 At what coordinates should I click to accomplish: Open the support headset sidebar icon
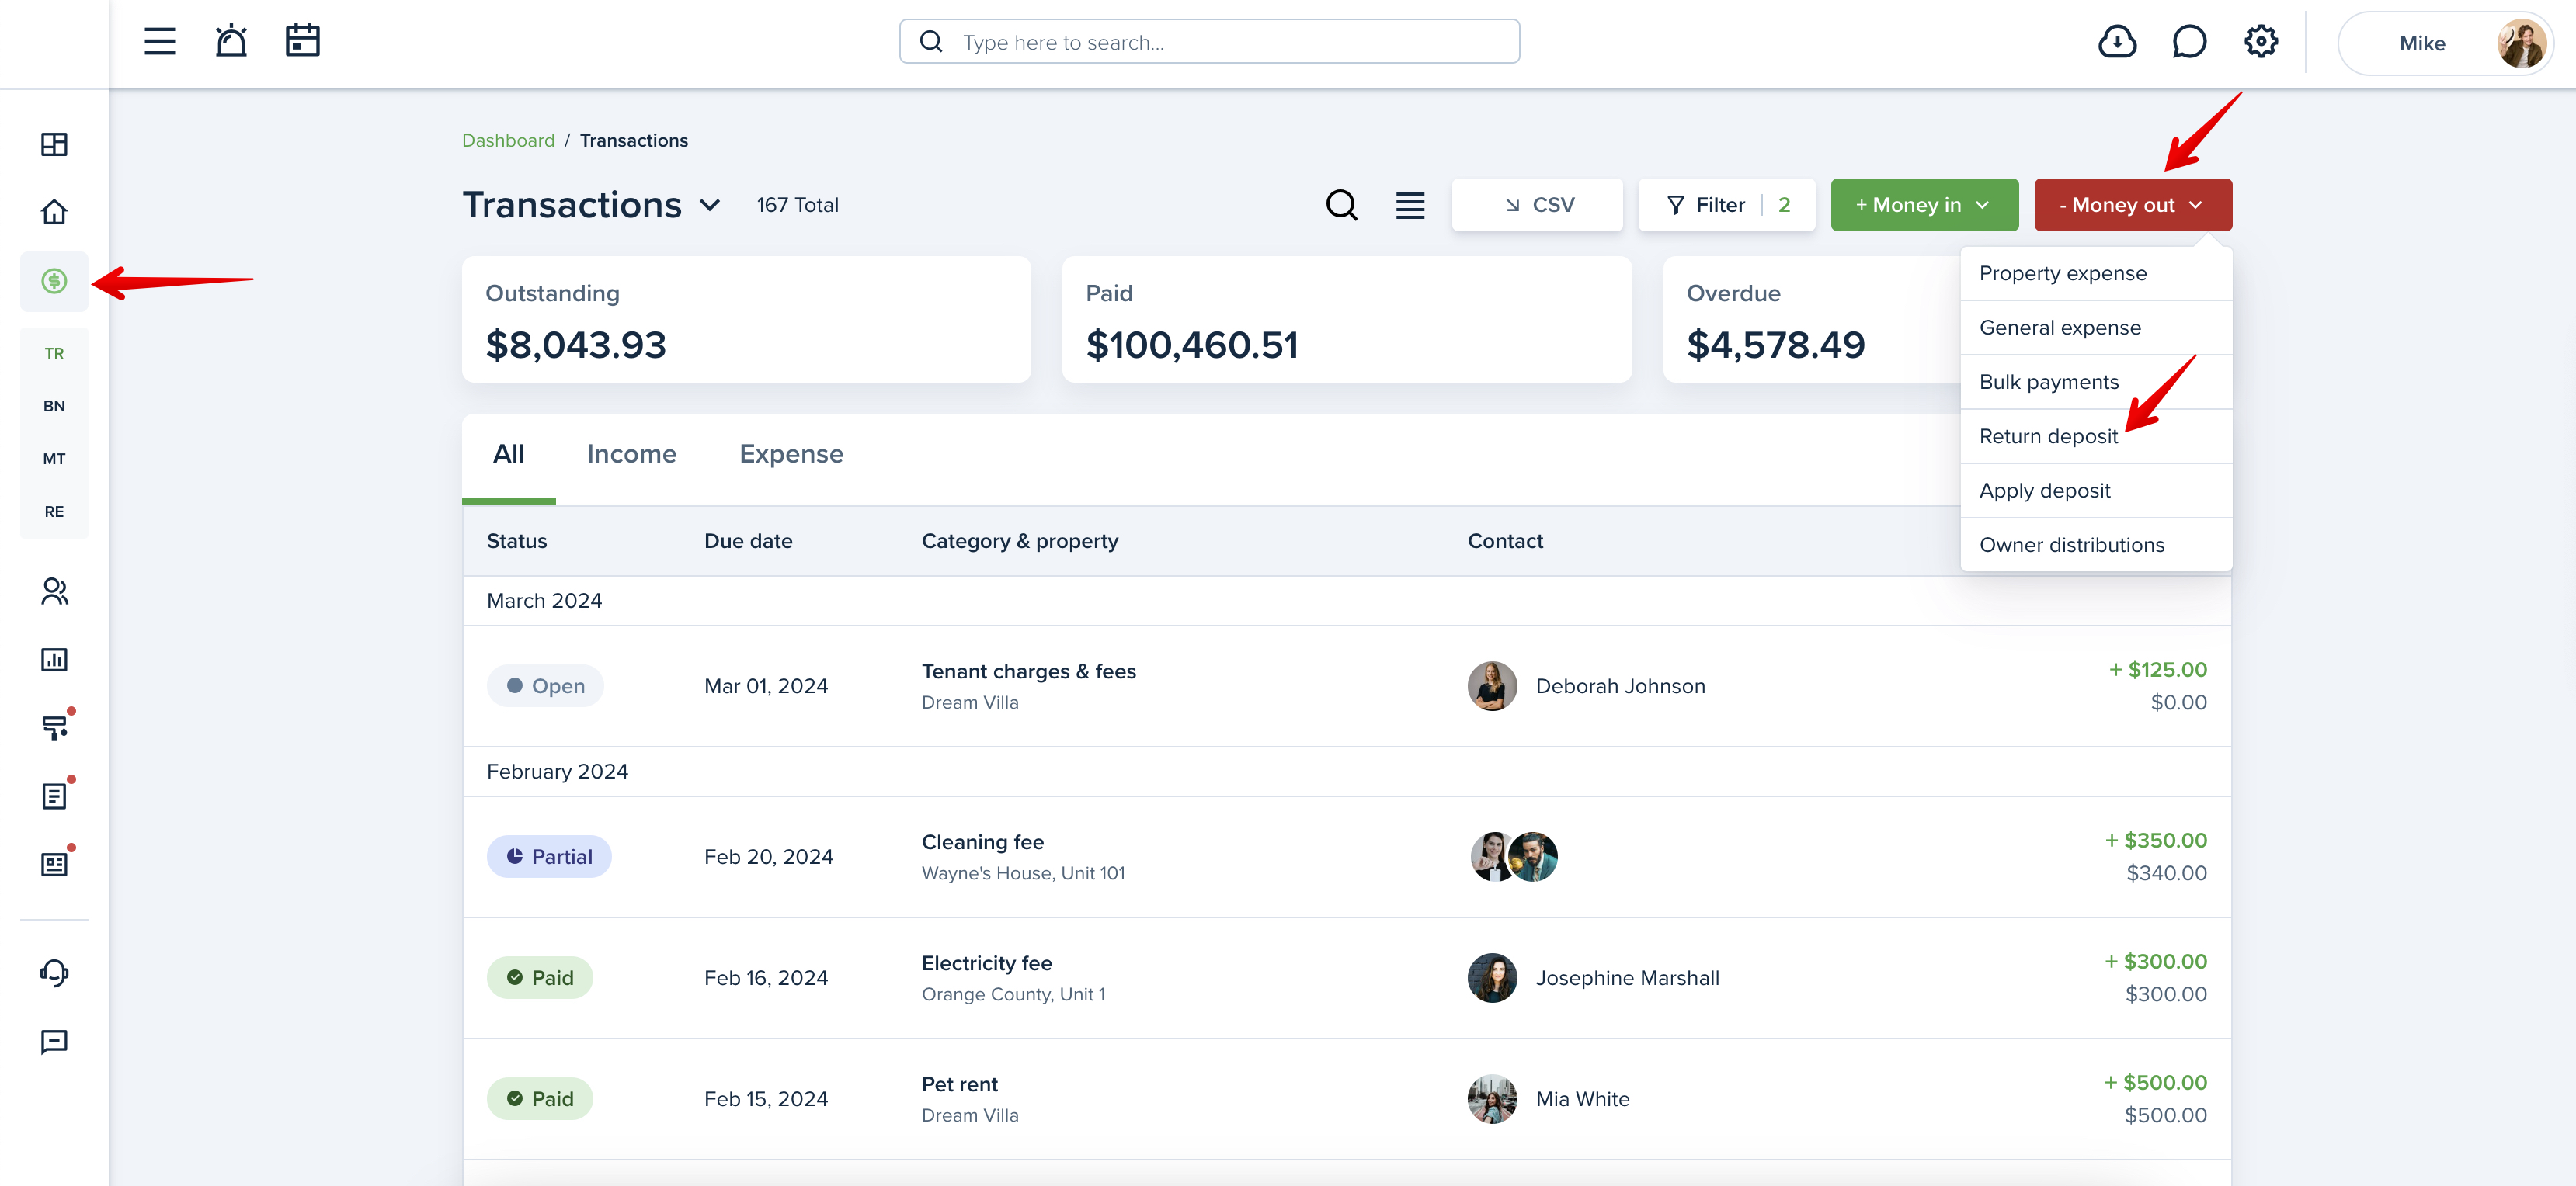[x=54, y=973]
